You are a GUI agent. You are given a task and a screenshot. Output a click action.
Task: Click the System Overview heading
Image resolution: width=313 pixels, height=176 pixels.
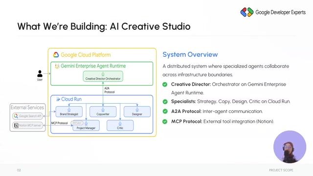click(x=190, y=54)
